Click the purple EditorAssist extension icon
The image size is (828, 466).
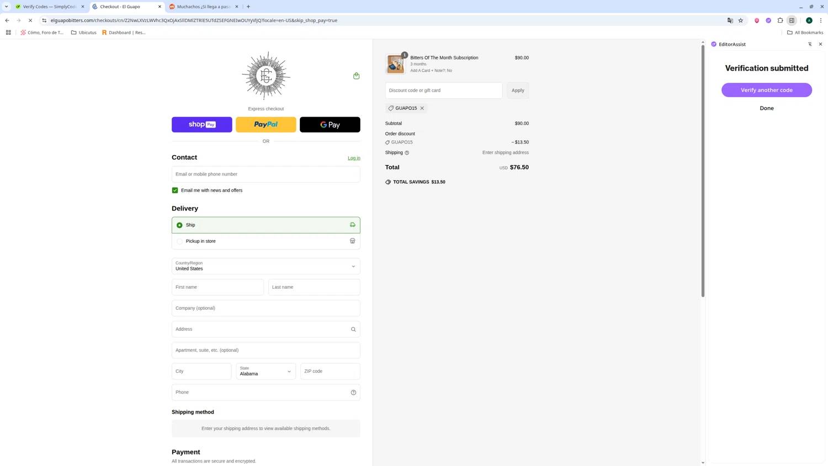[x=768, y=20]
